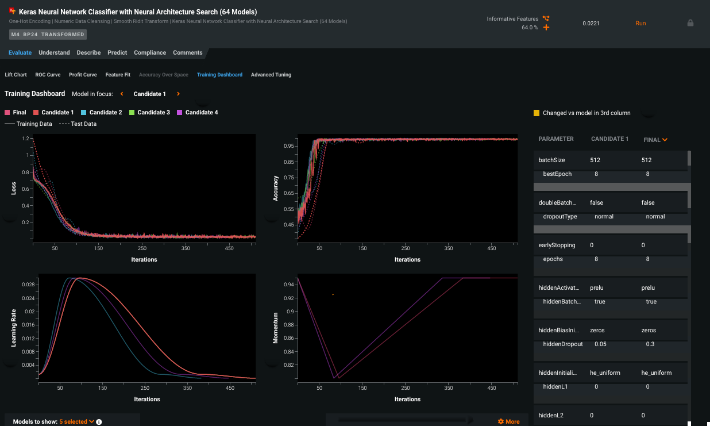Screen dimensions: 710x426
Task: Toggle Final model series in legend
Action: (16, 113)
